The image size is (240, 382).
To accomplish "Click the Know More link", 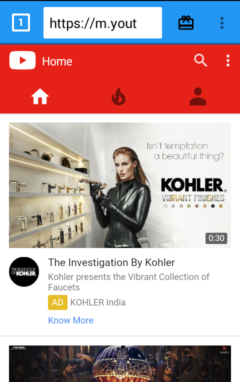I will point(70,320).
